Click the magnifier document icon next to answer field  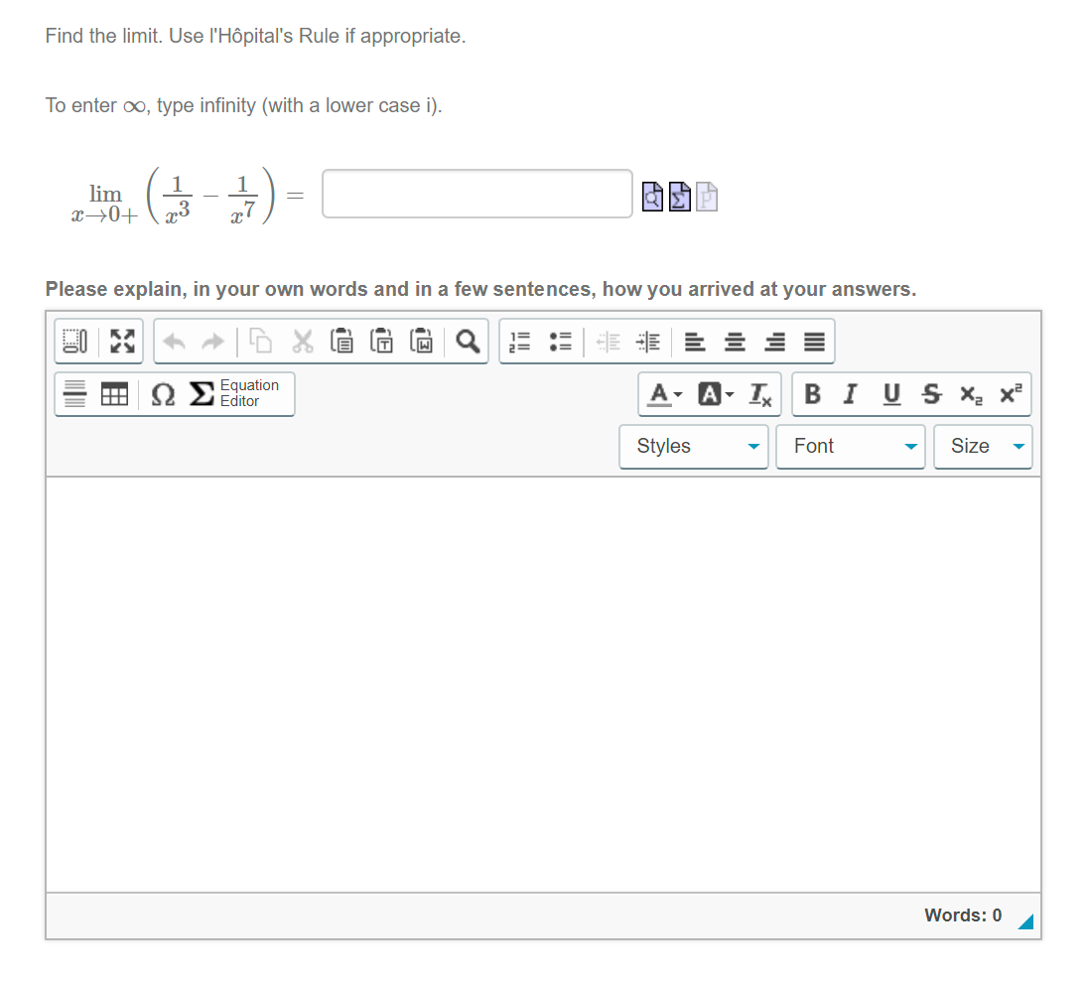[x=652, y=197]
